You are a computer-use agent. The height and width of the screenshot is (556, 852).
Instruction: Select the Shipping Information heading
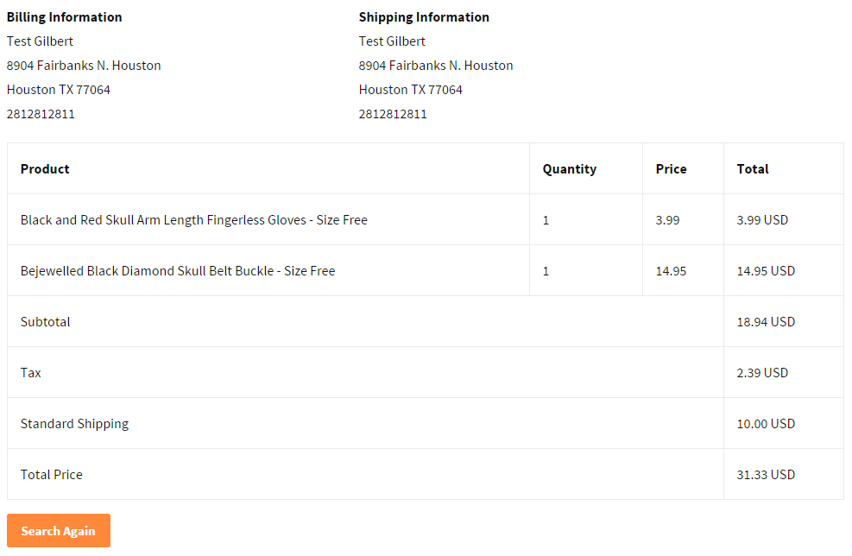tap(424, 17)
